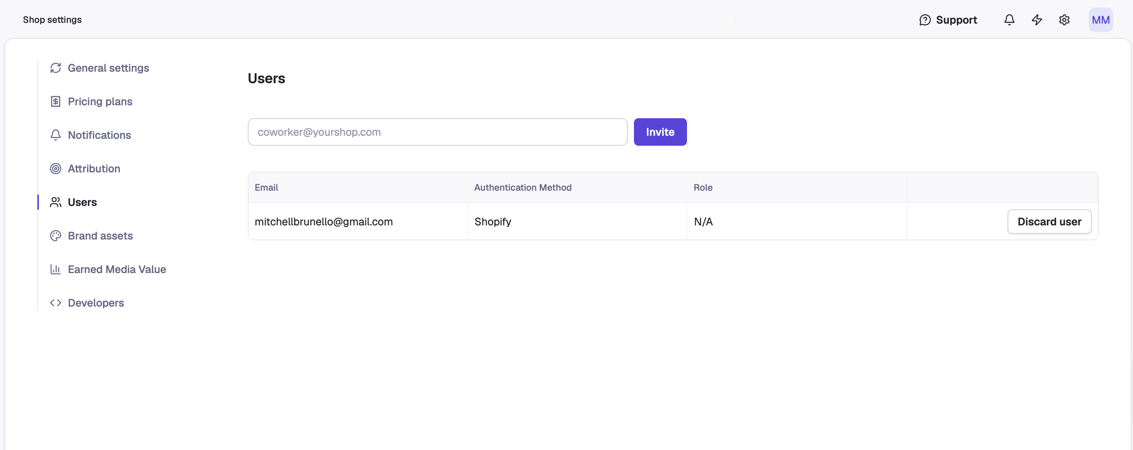Click the Shop settings page title

(52, 20)
